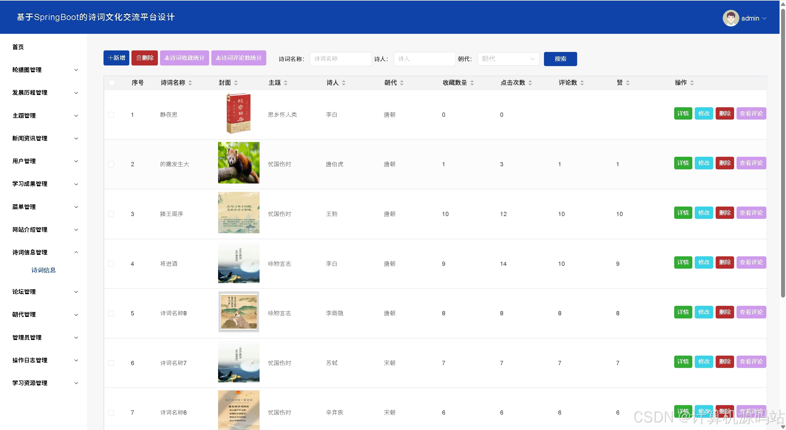Click the 搜索 button

point(560,59)
